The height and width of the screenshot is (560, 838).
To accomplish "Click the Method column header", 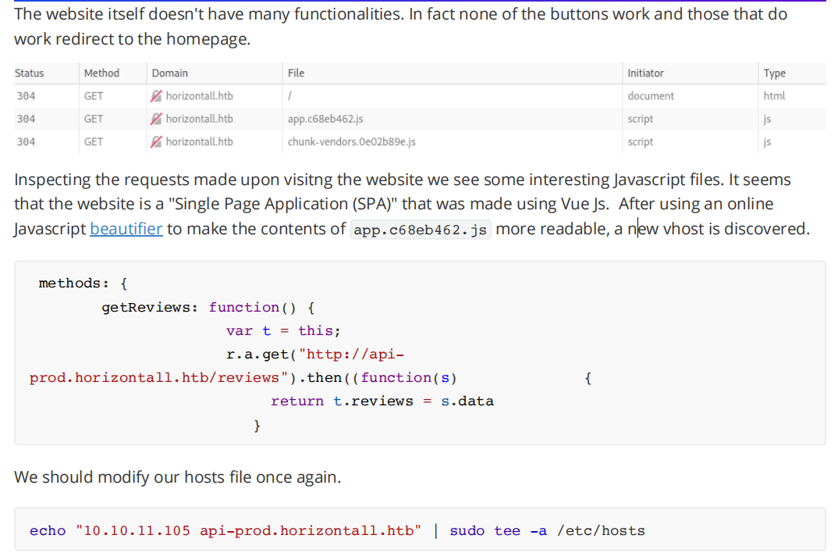I will point(101,73).
